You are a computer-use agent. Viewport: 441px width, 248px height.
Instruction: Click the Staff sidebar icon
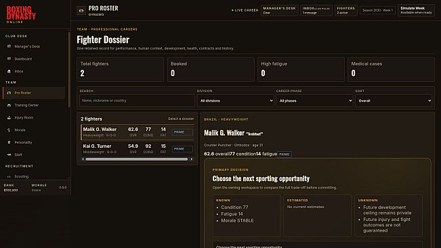pyautogui.click(x=9, y=154)
